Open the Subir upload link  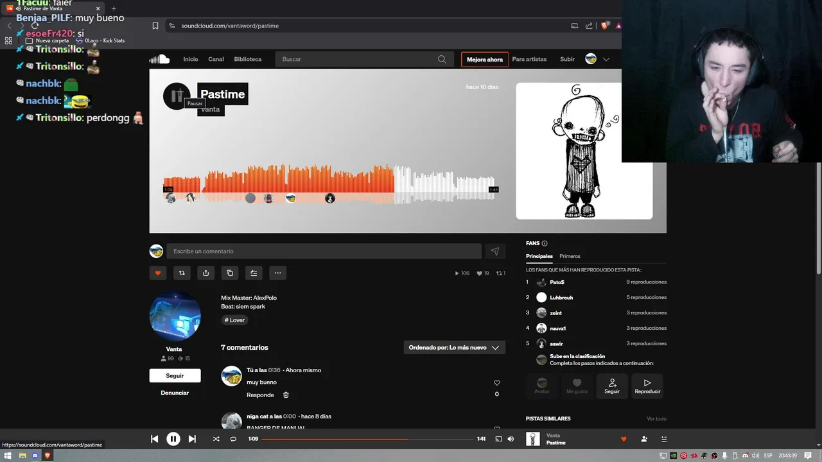tap(567, 59)
